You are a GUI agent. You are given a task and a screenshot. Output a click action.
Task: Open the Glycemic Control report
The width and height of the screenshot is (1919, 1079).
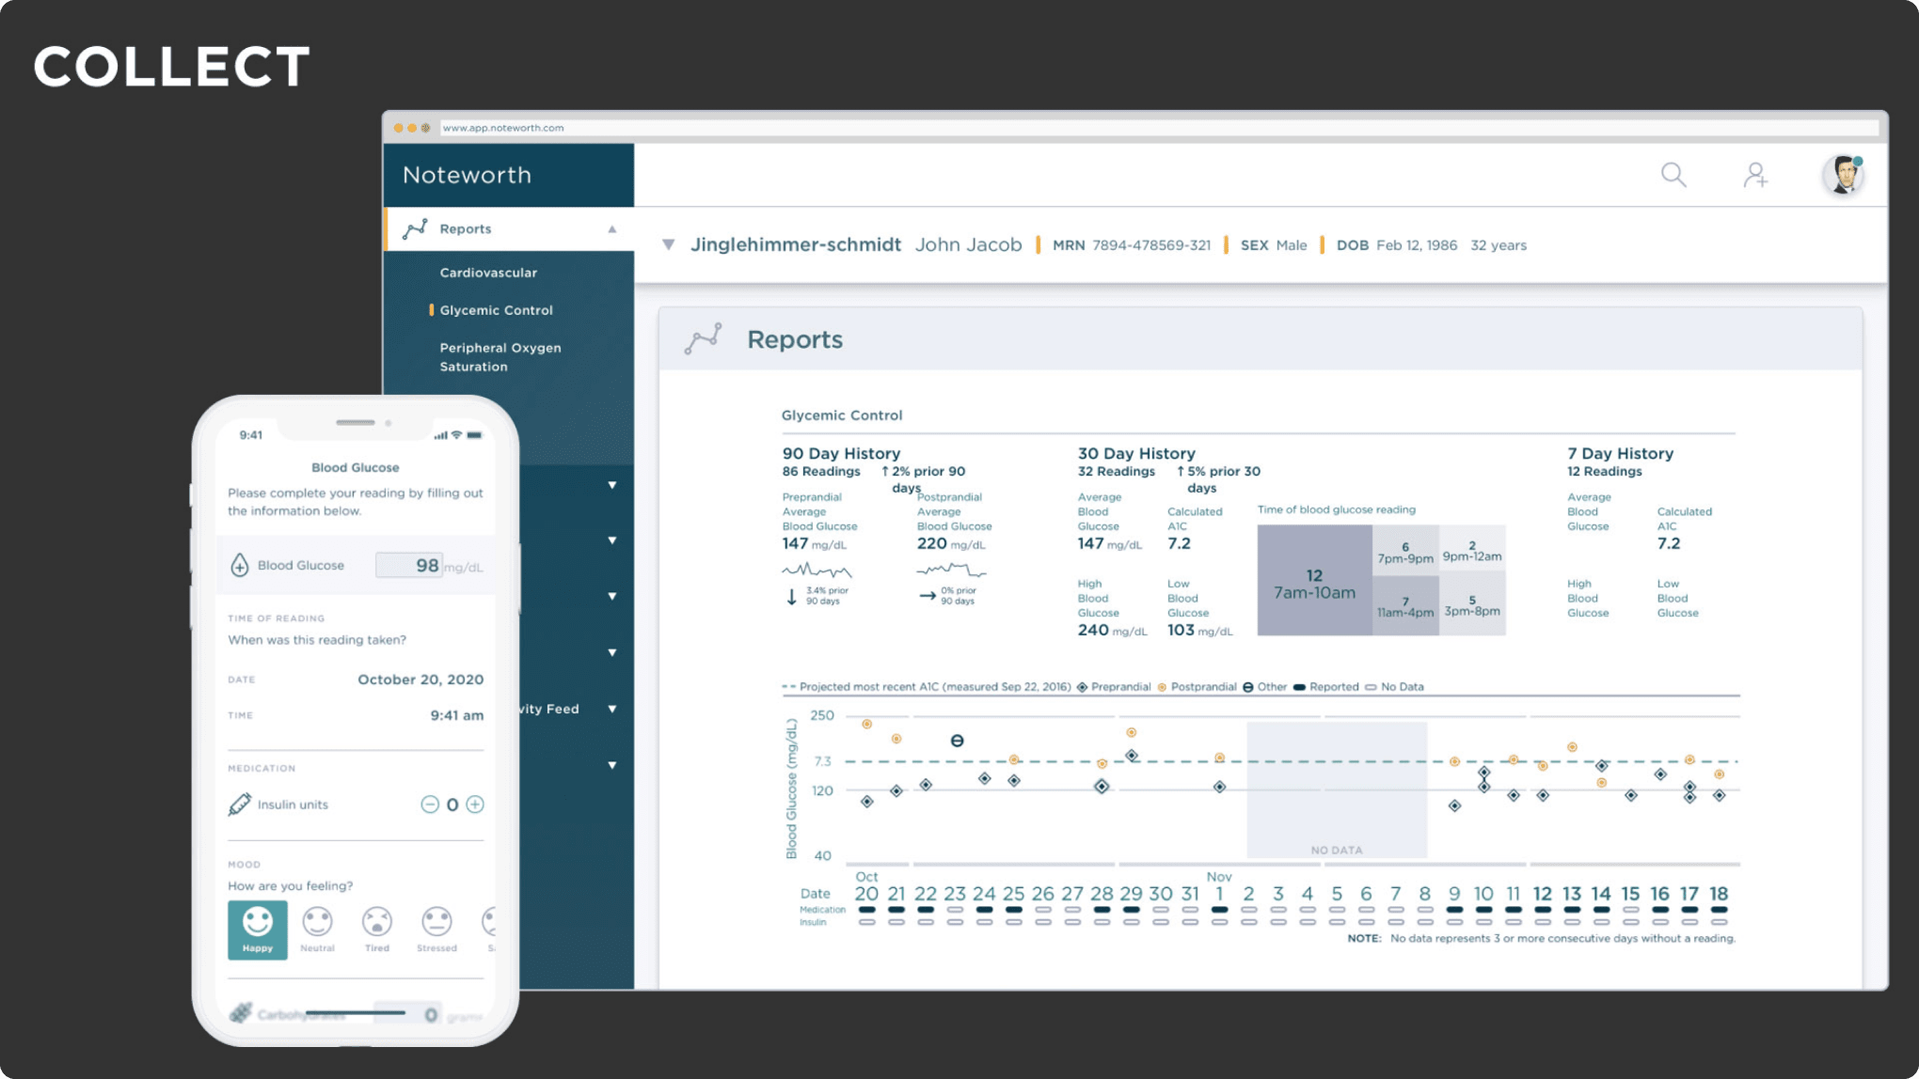[496, 310]
